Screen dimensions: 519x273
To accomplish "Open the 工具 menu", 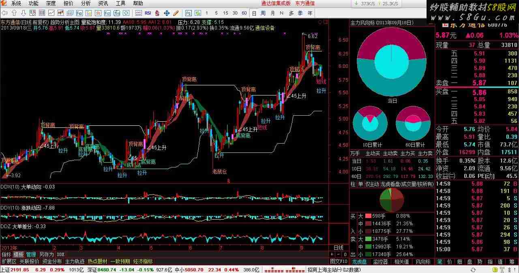I will 121,3.
